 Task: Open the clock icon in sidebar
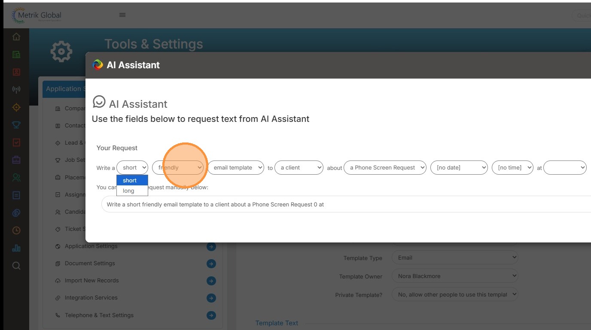(16, 230)
